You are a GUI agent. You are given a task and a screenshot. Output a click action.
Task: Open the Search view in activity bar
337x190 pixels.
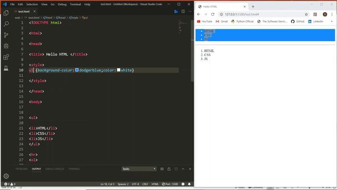coord(6,23)
